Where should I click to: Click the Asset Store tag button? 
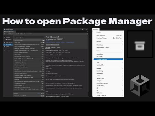(60, 39)
